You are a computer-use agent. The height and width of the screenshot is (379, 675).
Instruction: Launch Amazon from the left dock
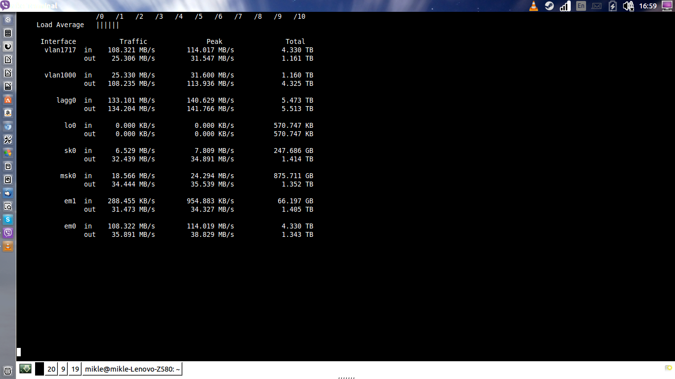(8, 113)
